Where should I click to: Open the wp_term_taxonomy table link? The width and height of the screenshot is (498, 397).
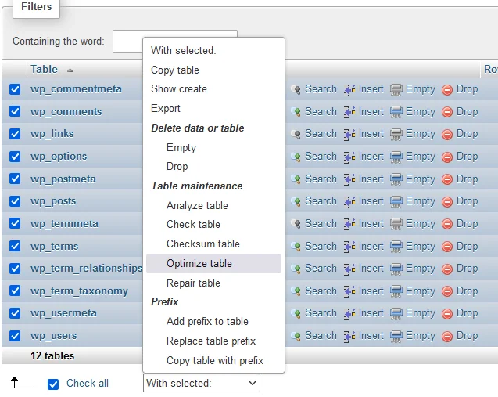[x=80, y=291]
